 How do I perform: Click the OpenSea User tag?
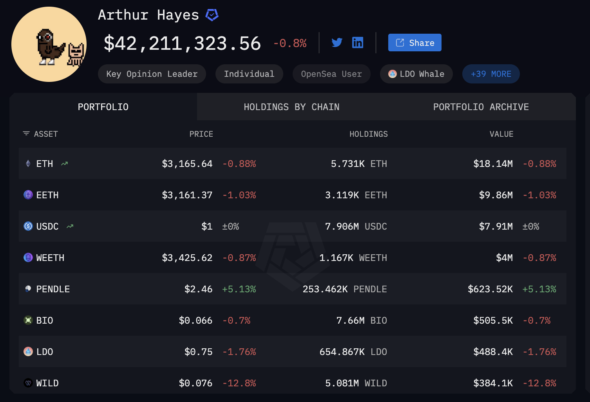pos(331,74)
